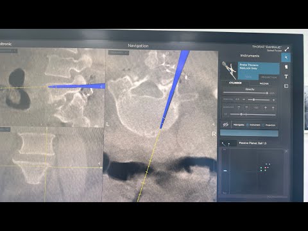This screenshot has height=231, width=308.
Task: Select the Instrument radio button
Action: coord(248,124)
